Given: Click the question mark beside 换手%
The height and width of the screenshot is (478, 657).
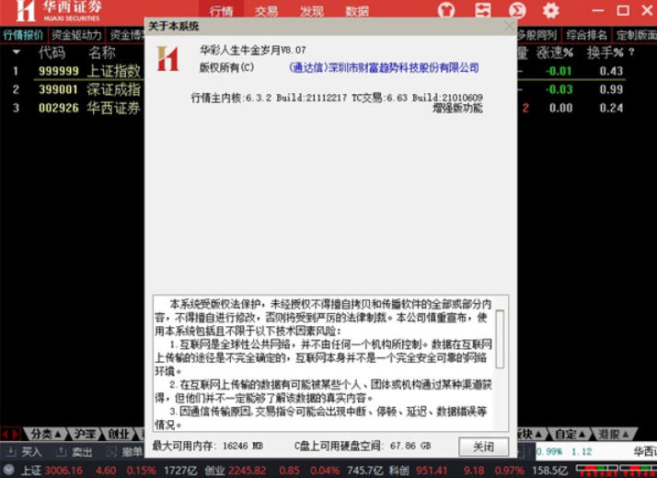Looking at the screenshot, I should (631, 52).
